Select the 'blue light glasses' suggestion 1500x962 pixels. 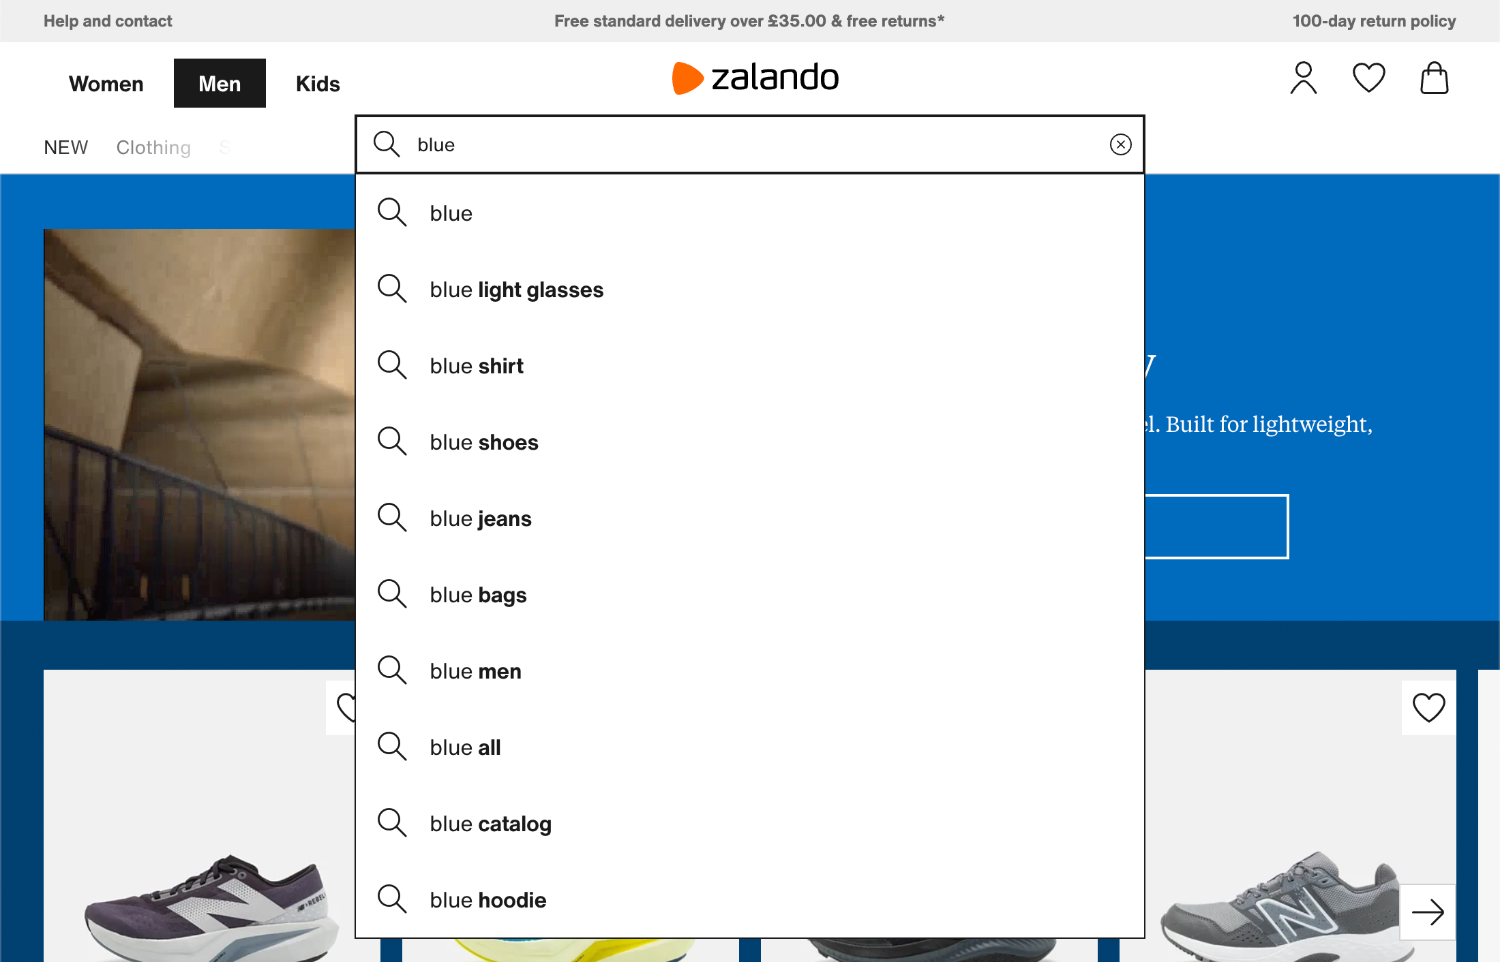pos(516,290)
